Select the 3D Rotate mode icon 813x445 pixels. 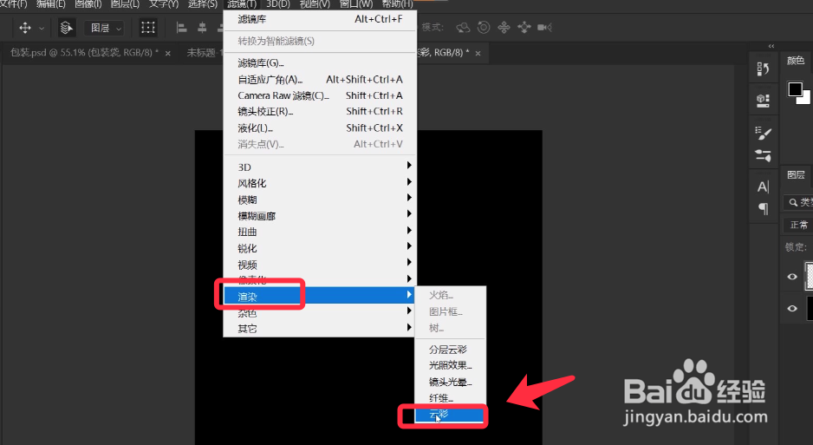463,28
